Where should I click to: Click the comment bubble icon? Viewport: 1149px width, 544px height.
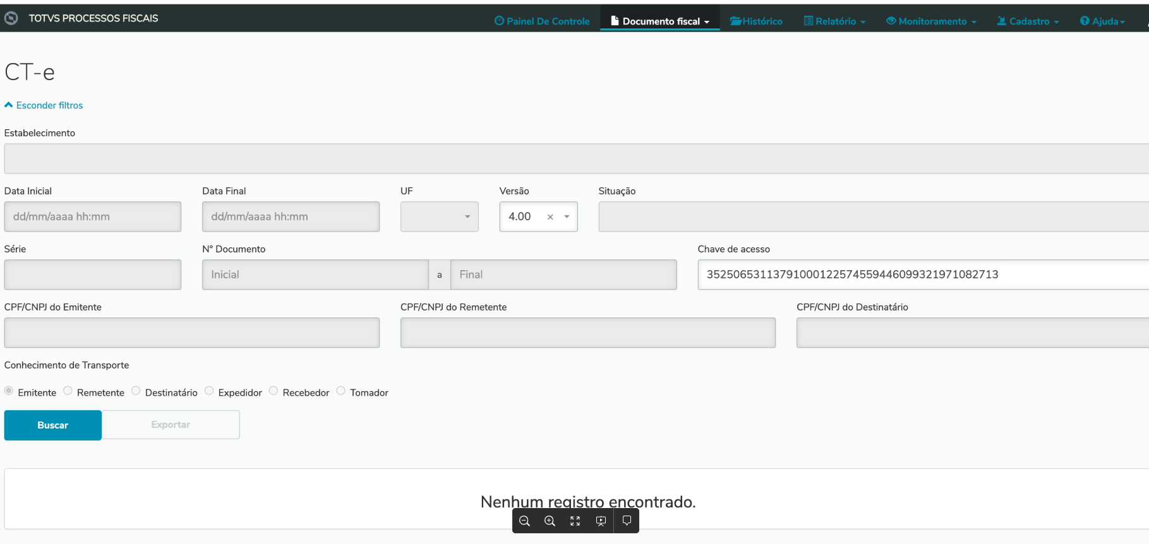pyautogui.click(x=627, y=521)
